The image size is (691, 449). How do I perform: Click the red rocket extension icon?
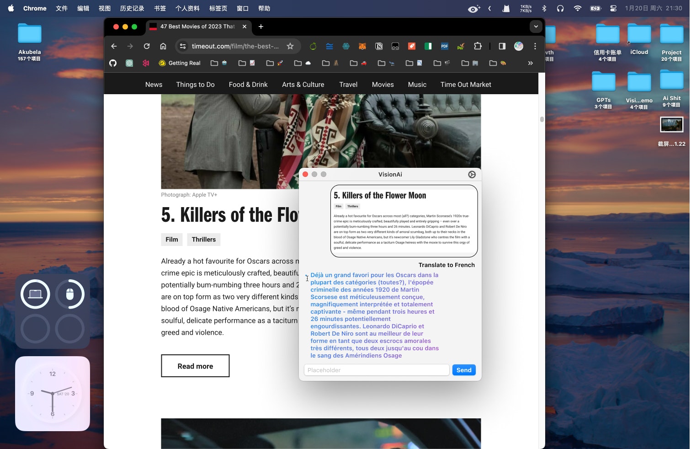pos(412,46)
